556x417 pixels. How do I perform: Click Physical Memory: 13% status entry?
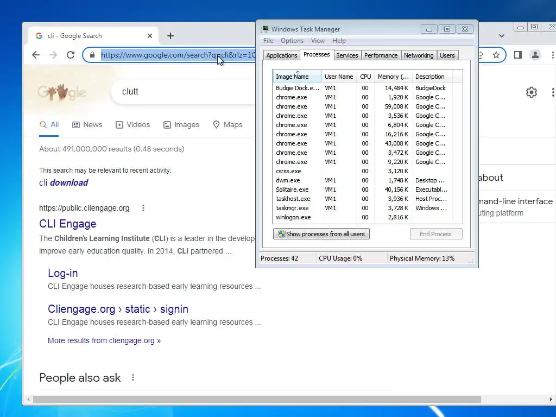[422, 258]
